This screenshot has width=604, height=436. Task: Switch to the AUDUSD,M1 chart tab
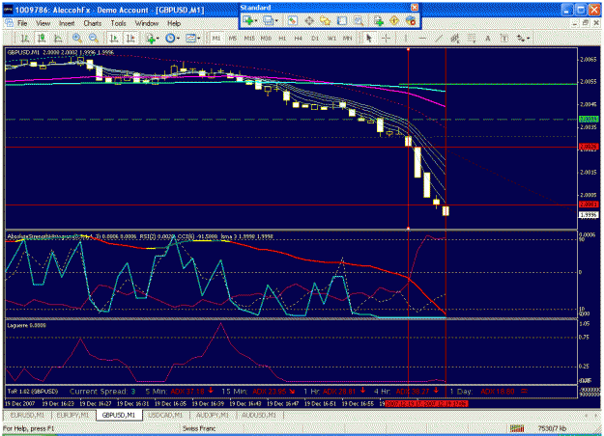[x=259, y=415]
